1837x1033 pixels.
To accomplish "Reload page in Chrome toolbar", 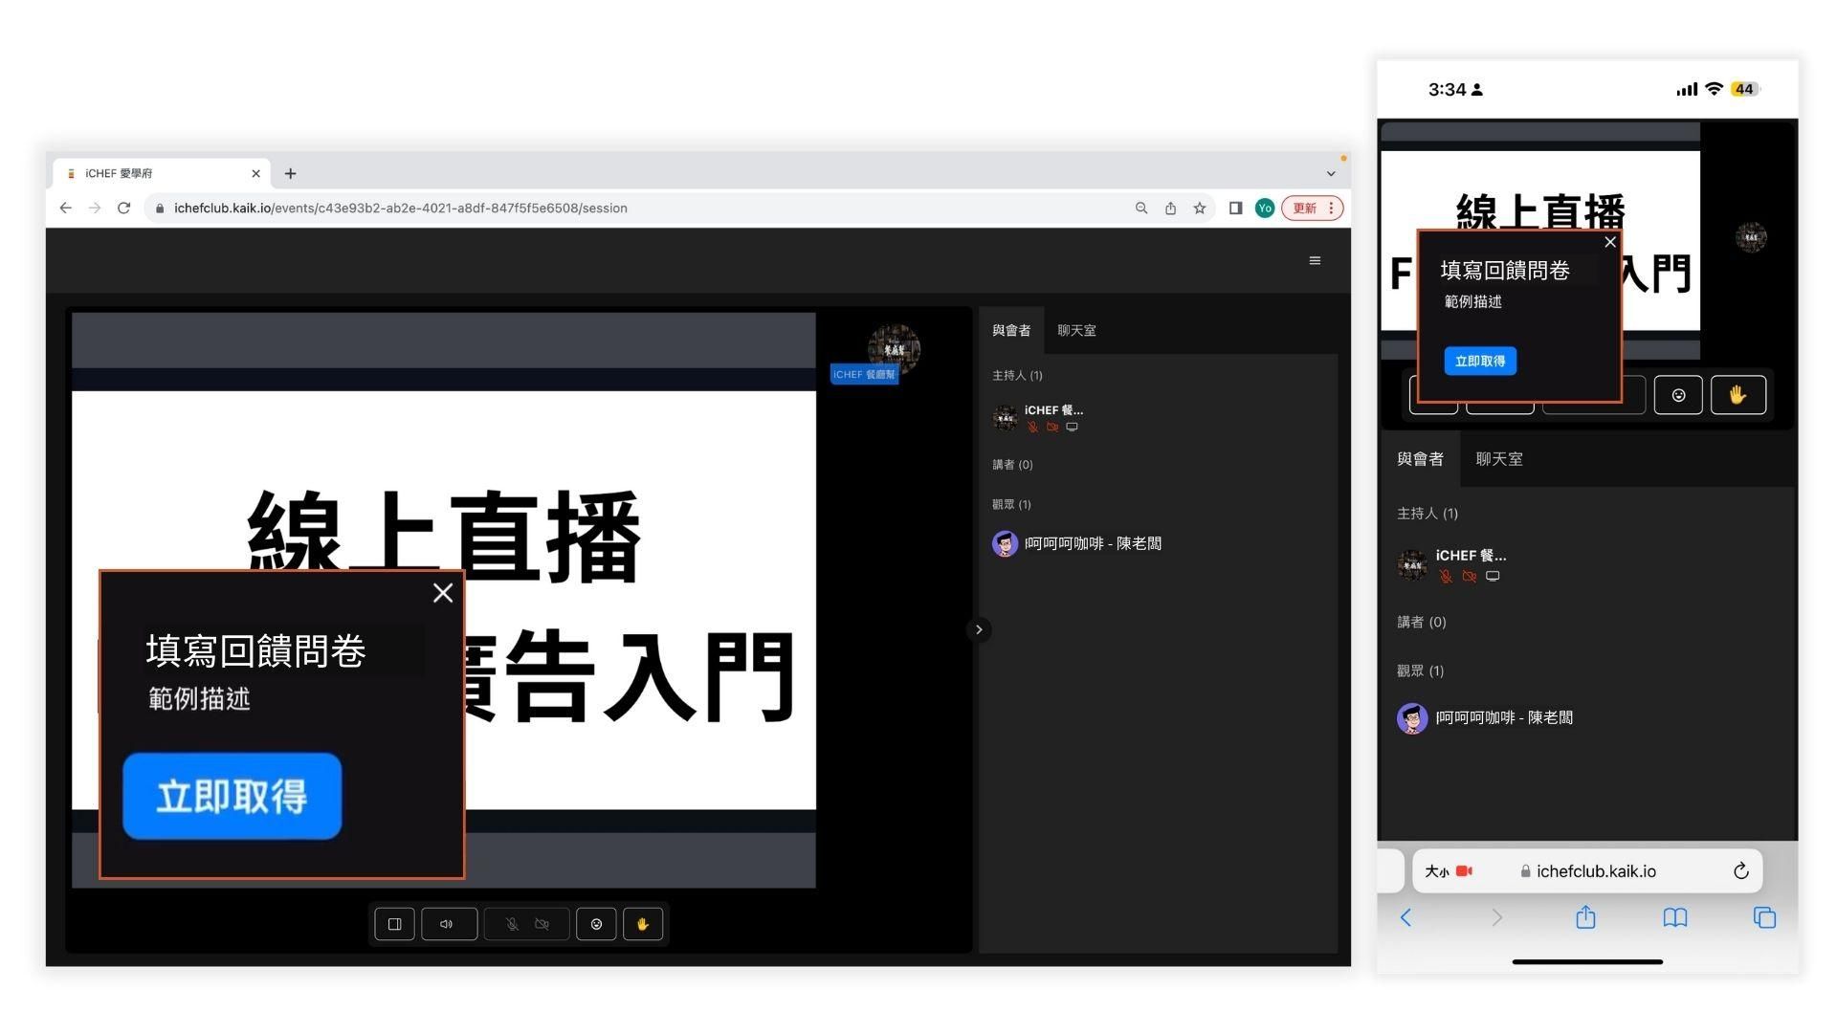I will pos(123,208).
